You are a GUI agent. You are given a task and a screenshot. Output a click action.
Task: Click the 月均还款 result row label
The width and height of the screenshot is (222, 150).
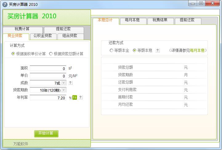125,105
